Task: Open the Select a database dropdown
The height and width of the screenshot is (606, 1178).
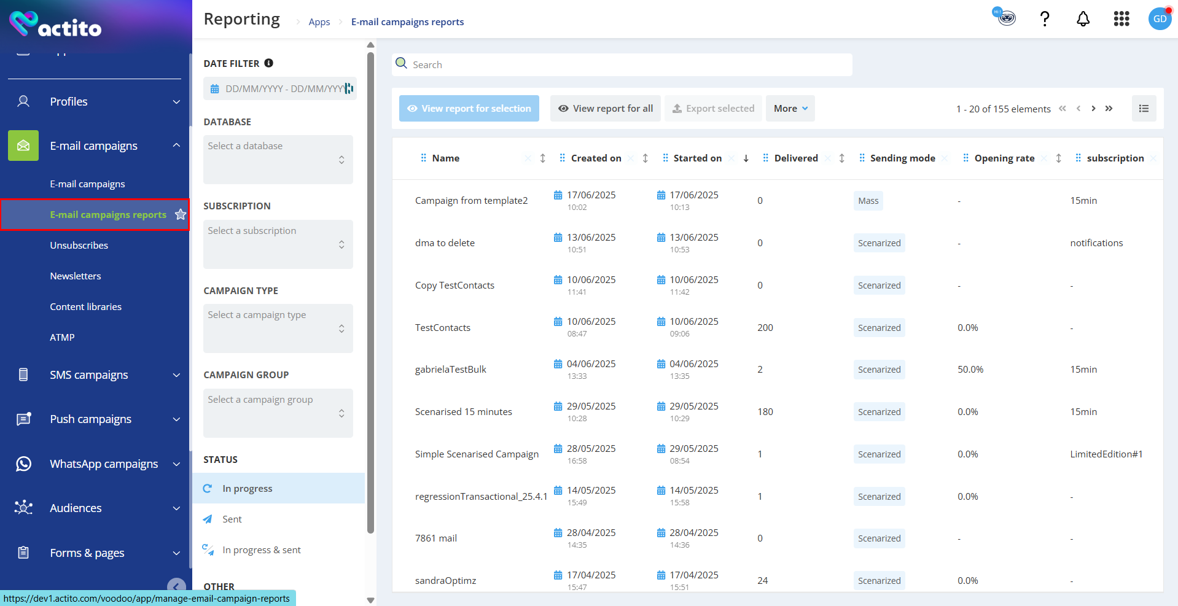Action: coord(278,160)
